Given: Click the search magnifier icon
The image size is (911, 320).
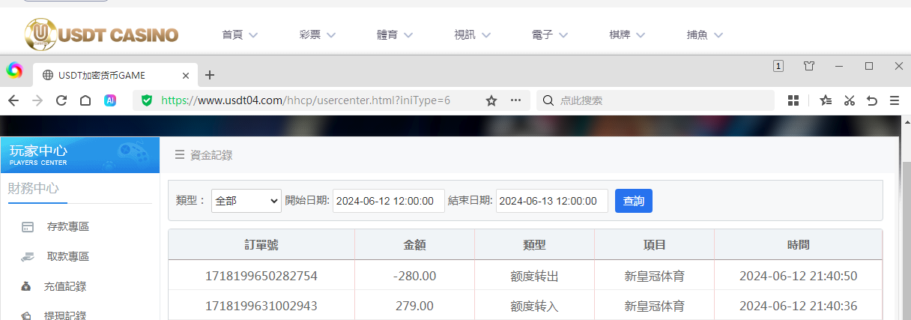Looking at the screenshot, I should (548, 100).
